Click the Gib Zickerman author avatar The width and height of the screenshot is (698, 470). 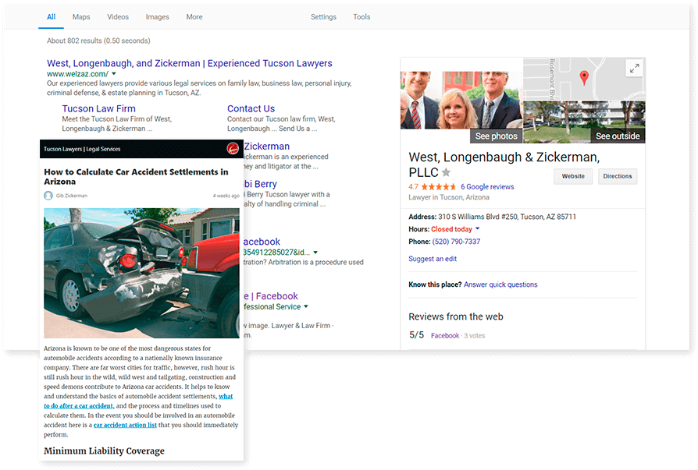pyautogui.click(x=48, y=196)
